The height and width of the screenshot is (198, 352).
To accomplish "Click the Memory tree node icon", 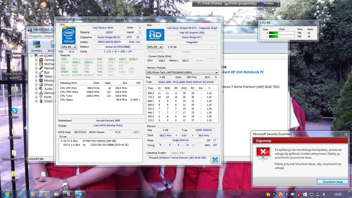I will pos(41,68).
